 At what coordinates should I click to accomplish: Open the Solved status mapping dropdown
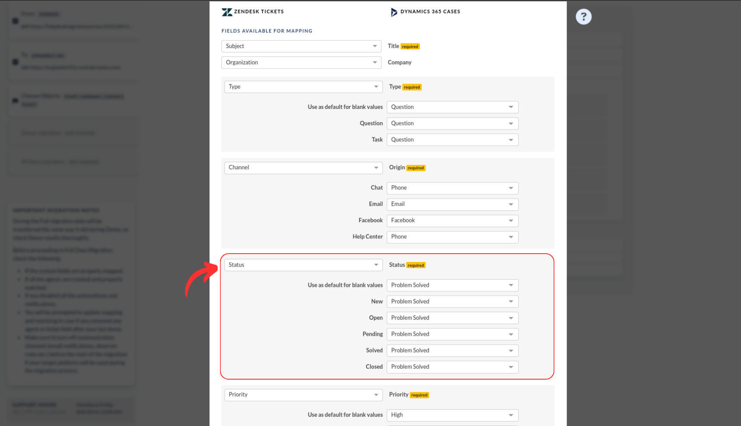(452, 350)
